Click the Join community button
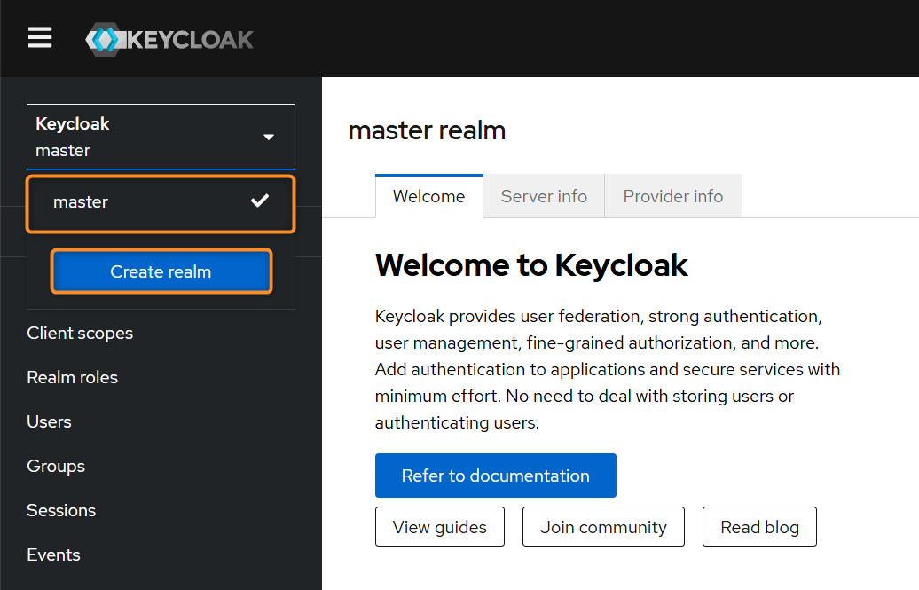919x590 pixels. pyautogui.click(x=604, y=527)
